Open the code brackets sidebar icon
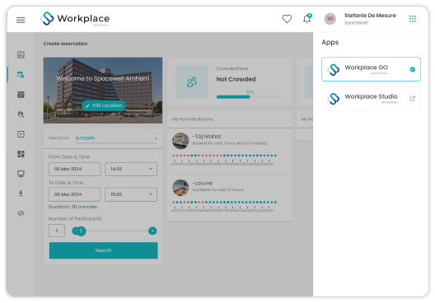 (x=21, y=213)
